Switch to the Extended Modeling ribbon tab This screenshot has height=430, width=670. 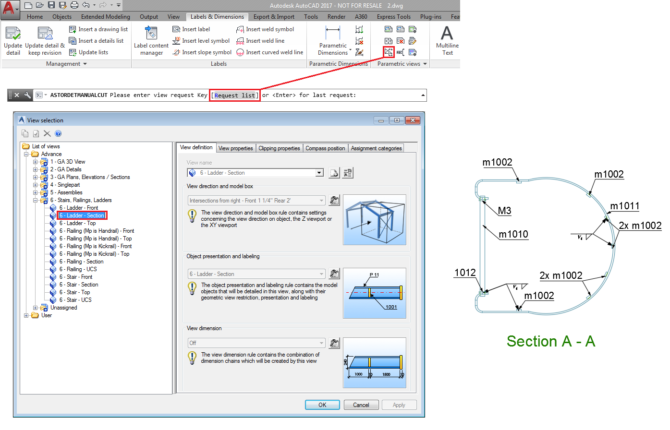point(106,17)
